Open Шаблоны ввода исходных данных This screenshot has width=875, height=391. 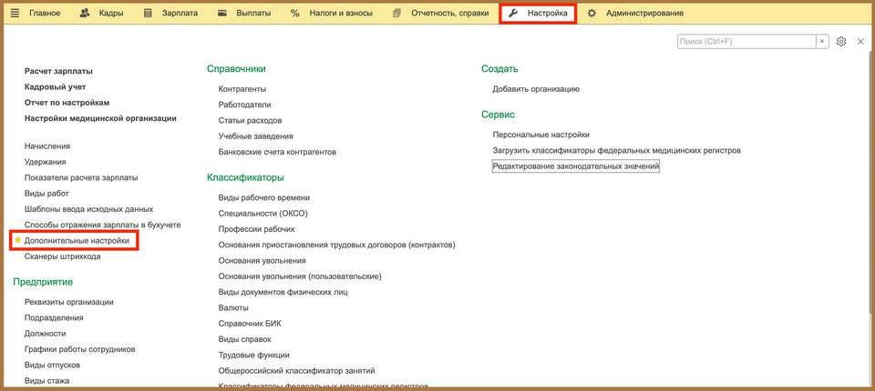pyautogui.click(x=88, y=209)
